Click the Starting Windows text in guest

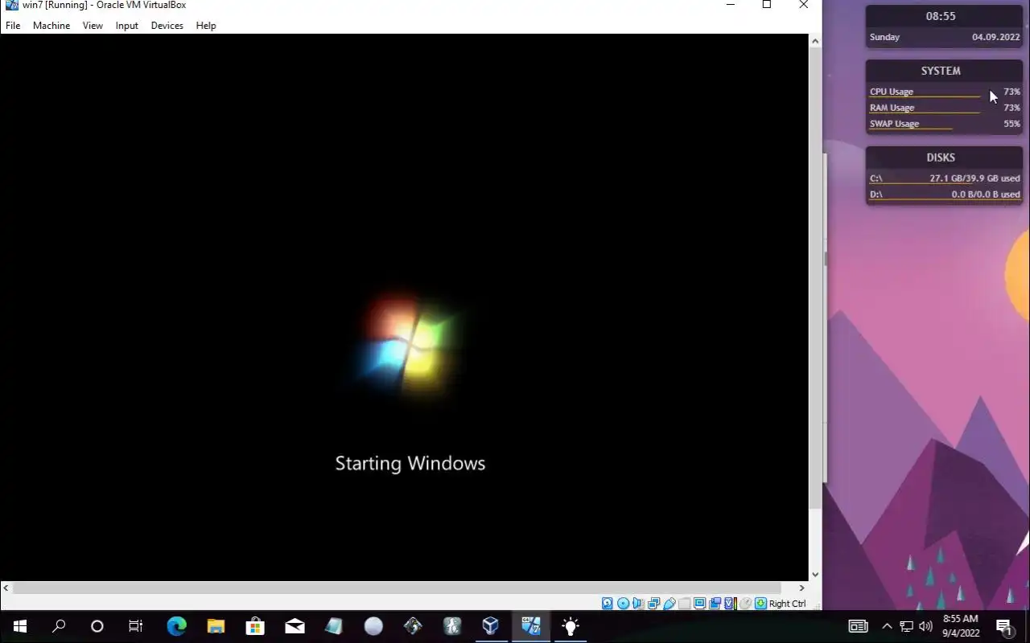point(410,464)
